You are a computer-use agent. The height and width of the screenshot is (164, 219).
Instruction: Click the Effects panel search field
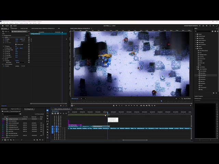point(204,31)
